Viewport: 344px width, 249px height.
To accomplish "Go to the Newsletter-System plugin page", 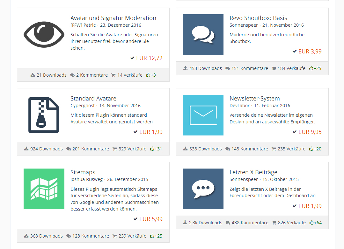I will (254, 99).
